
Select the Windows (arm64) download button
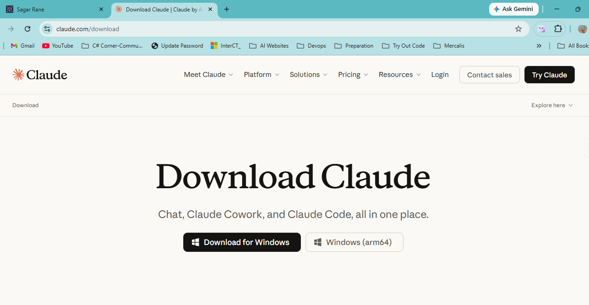pyautogui.click(x=354, y=242)
